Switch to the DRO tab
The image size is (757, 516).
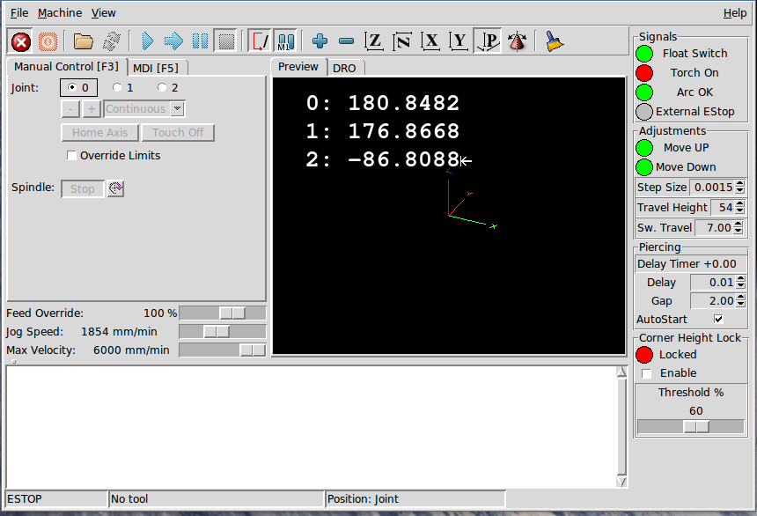(x=344, y=68)
